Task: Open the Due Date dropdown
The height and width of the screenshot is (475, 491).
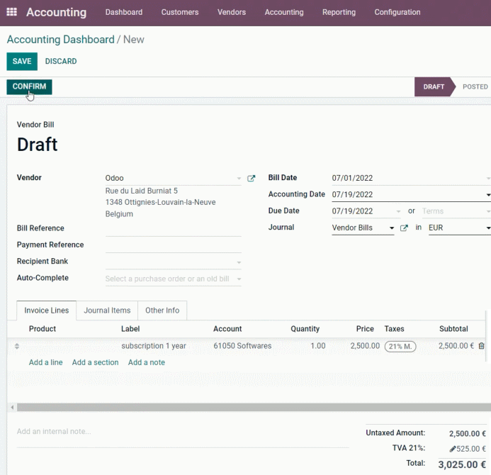Action: (x=398, y=211)
